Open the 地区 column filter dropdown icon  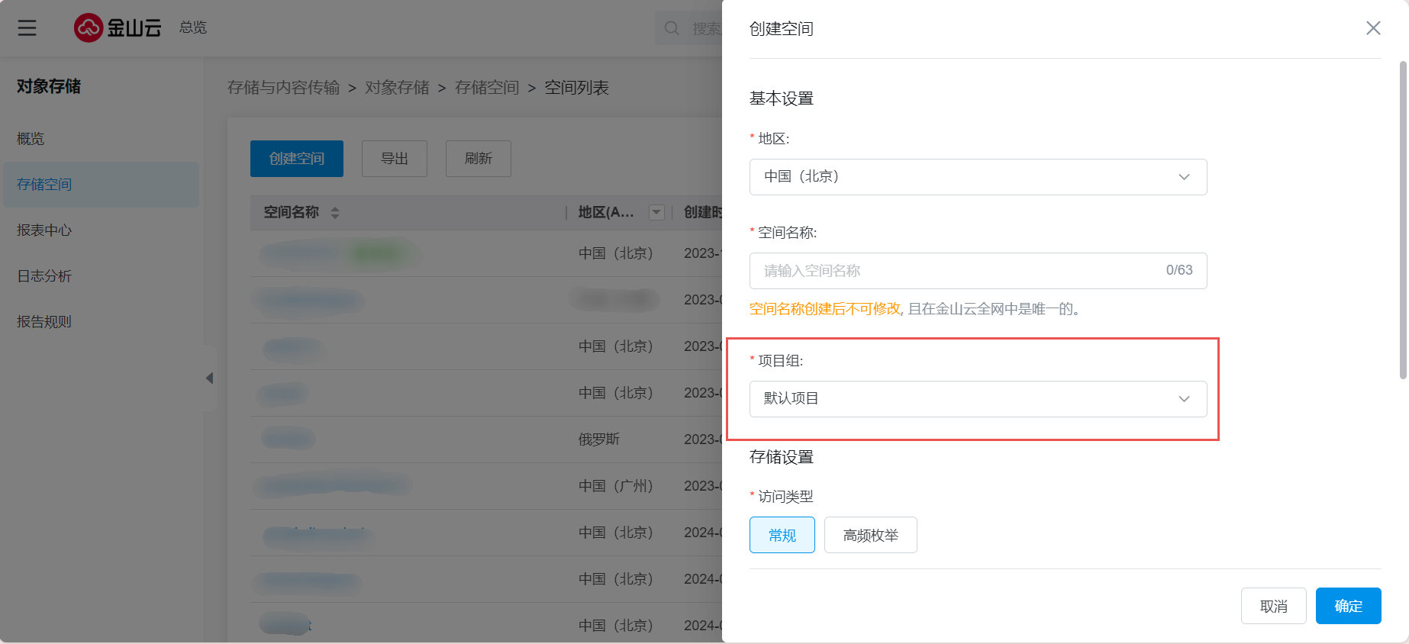pos(656,213)
